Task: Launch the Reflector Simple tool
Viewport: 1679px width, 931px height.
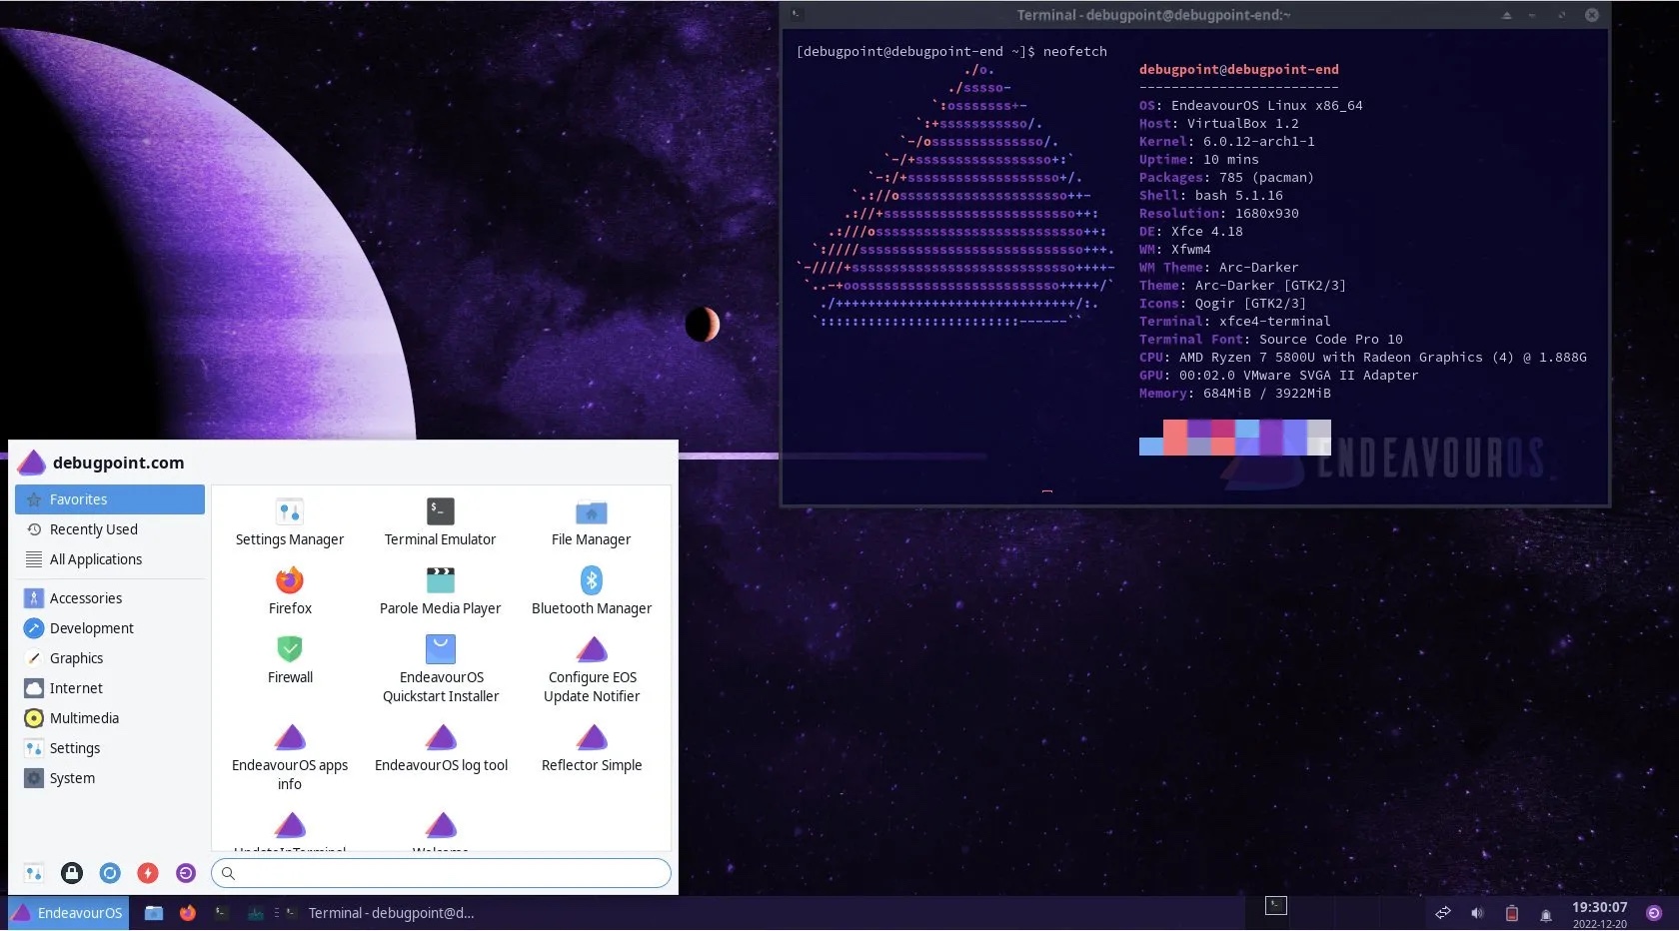Action: [x=591, y=745]
